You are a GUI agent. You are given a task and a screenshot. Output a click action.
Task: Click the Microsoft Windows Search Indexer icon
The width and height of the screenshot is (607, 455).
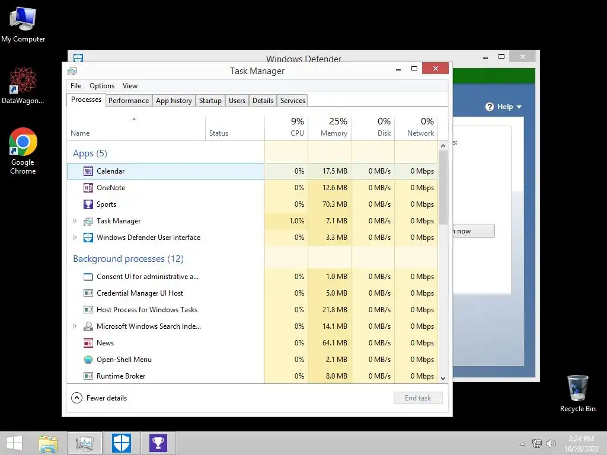[88, 326]
